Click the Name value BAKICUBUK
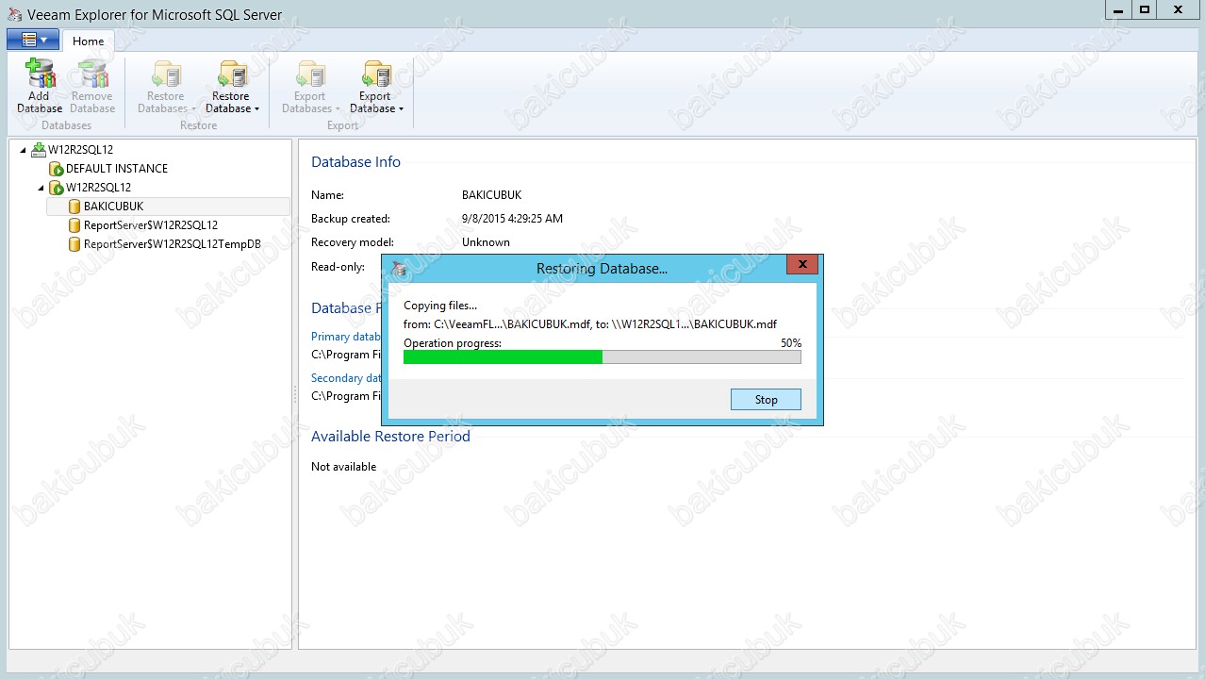The height and width of the screenshot is (679, 1205). [491, 195]
